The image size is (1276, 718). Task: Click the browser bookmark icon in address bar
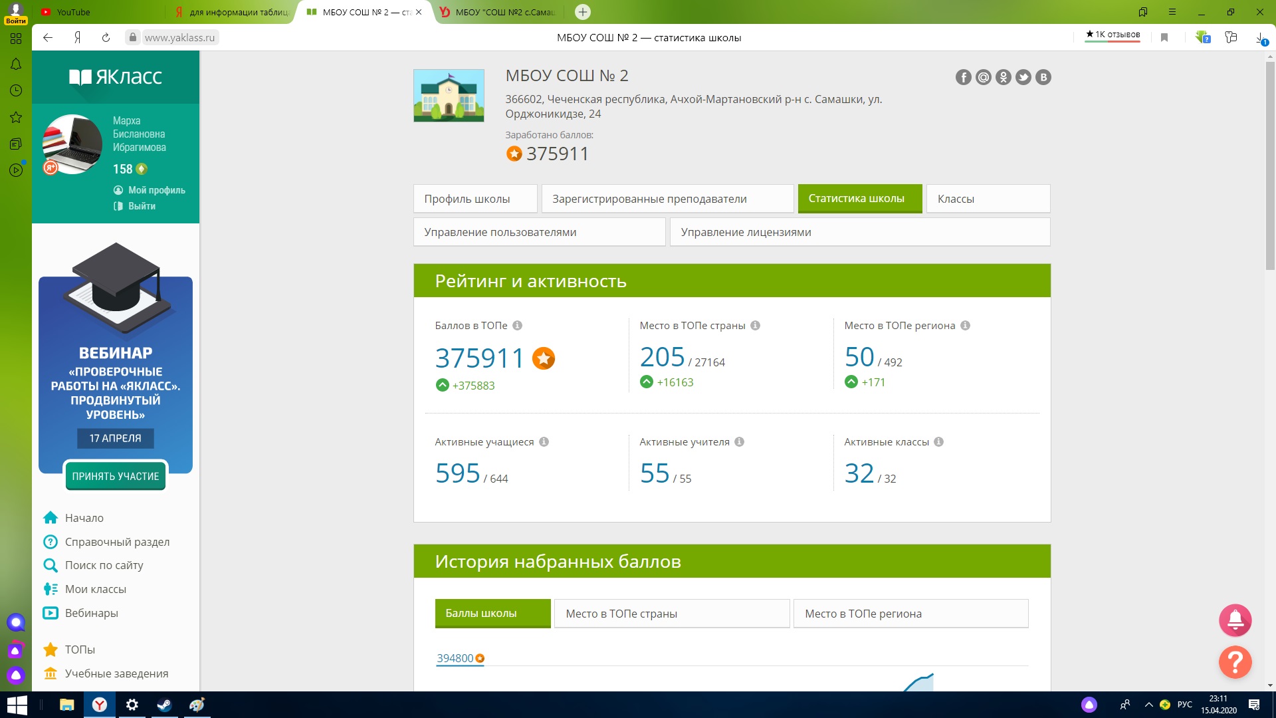(1164, 38)
